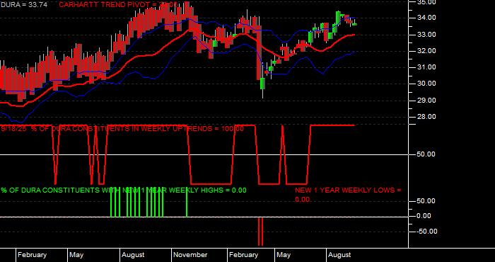Click the red new-lows spike below zero line

pos(260,232)
